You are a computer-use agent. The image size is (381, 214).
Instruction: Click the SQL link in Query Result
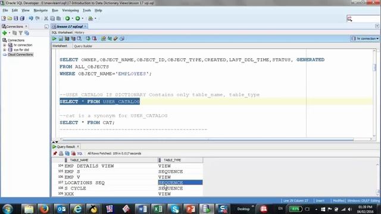click(80, 153)
